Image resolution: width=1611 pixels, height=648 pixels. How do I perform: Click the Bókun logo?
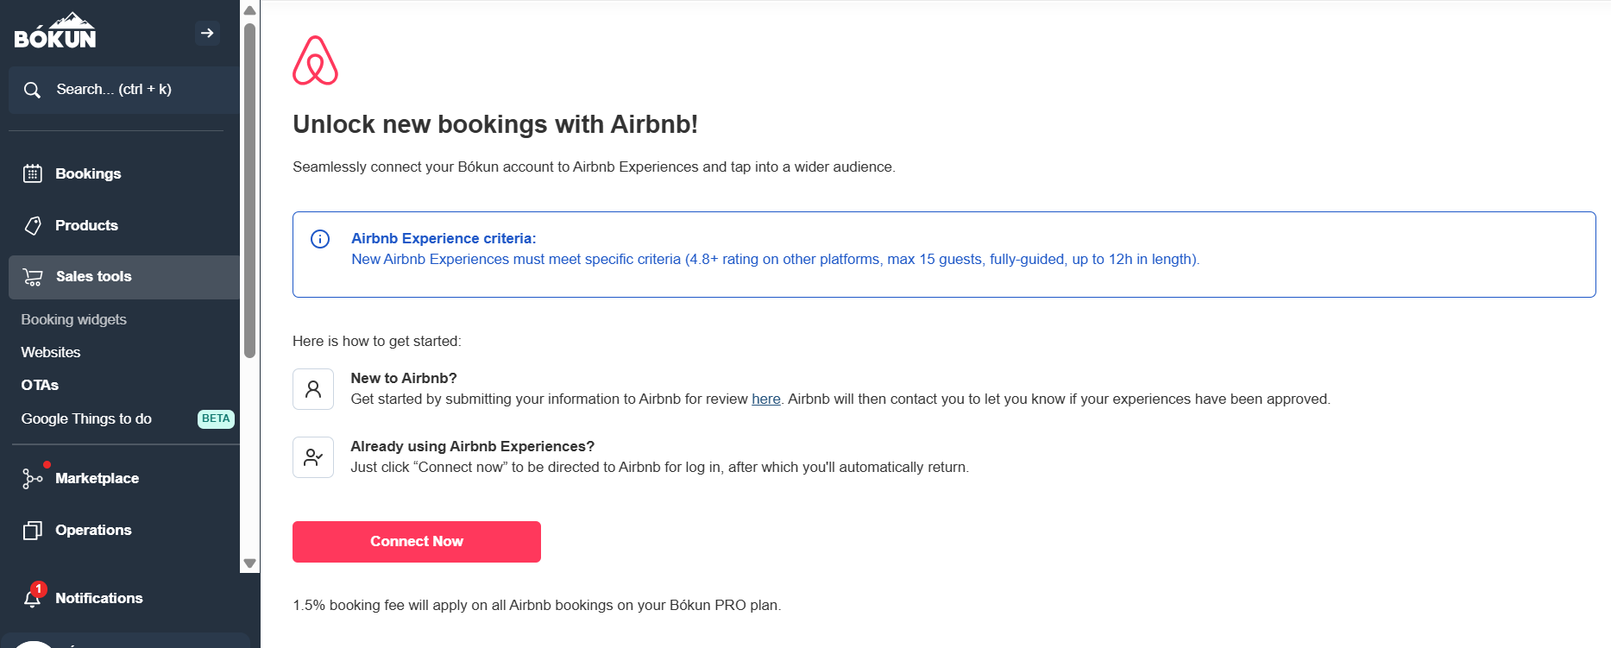click(x=55, y=31)
